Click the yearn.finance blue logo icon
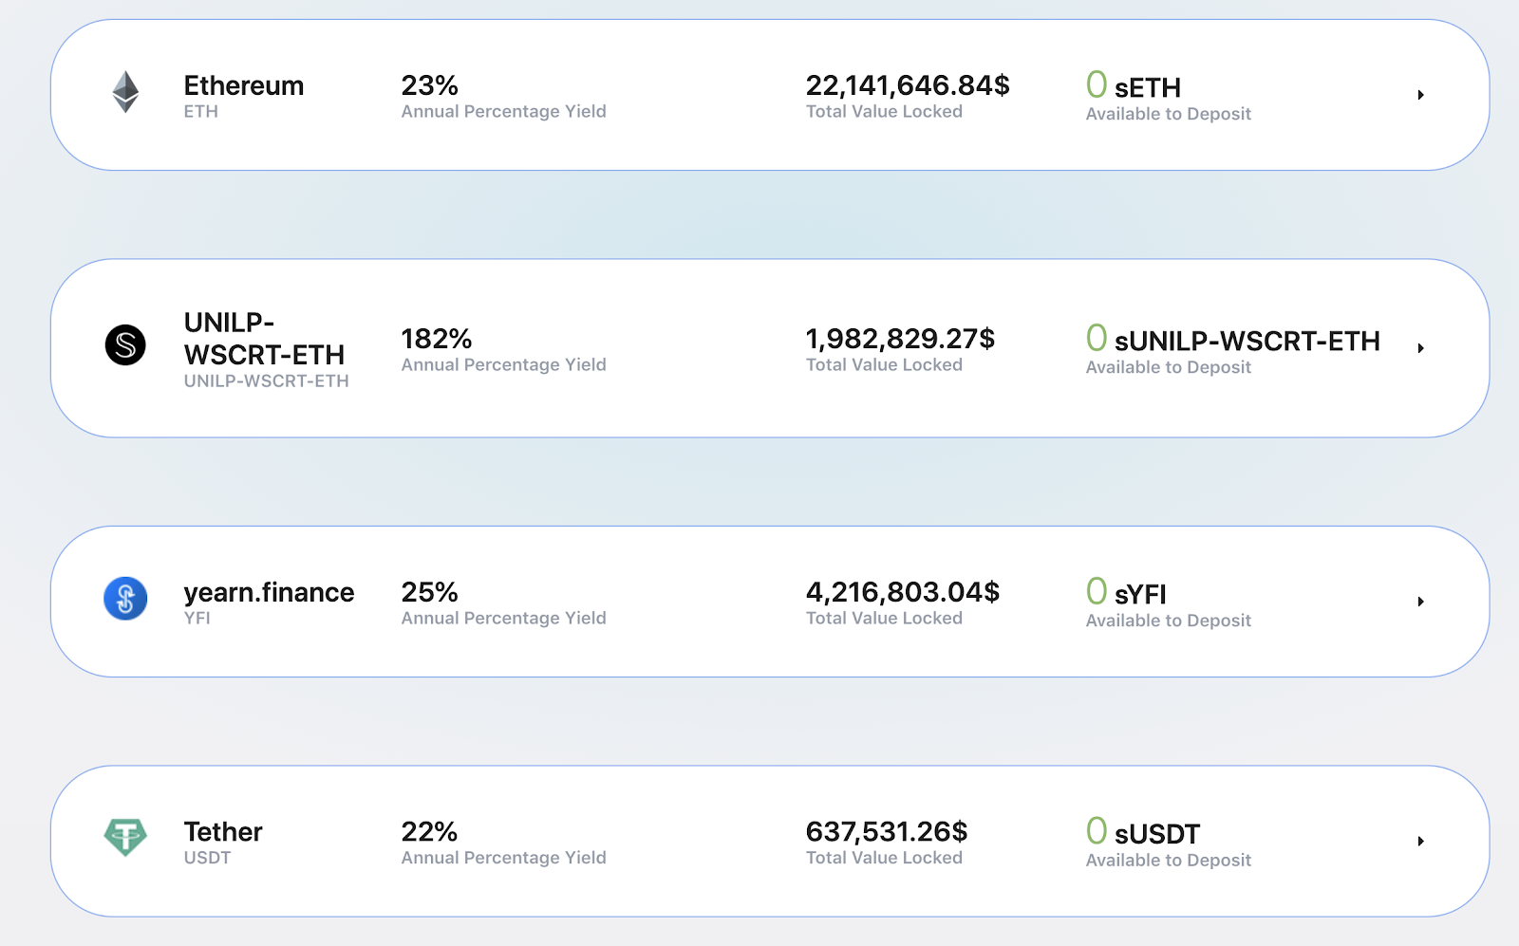 (x=125, y=599)
